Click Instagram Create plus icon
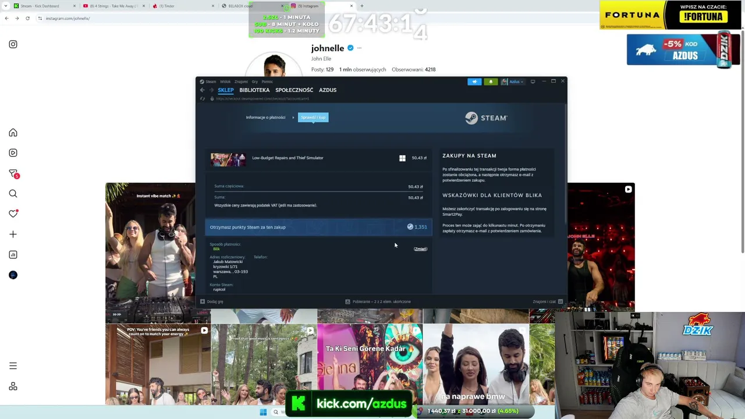 point(13,234)
